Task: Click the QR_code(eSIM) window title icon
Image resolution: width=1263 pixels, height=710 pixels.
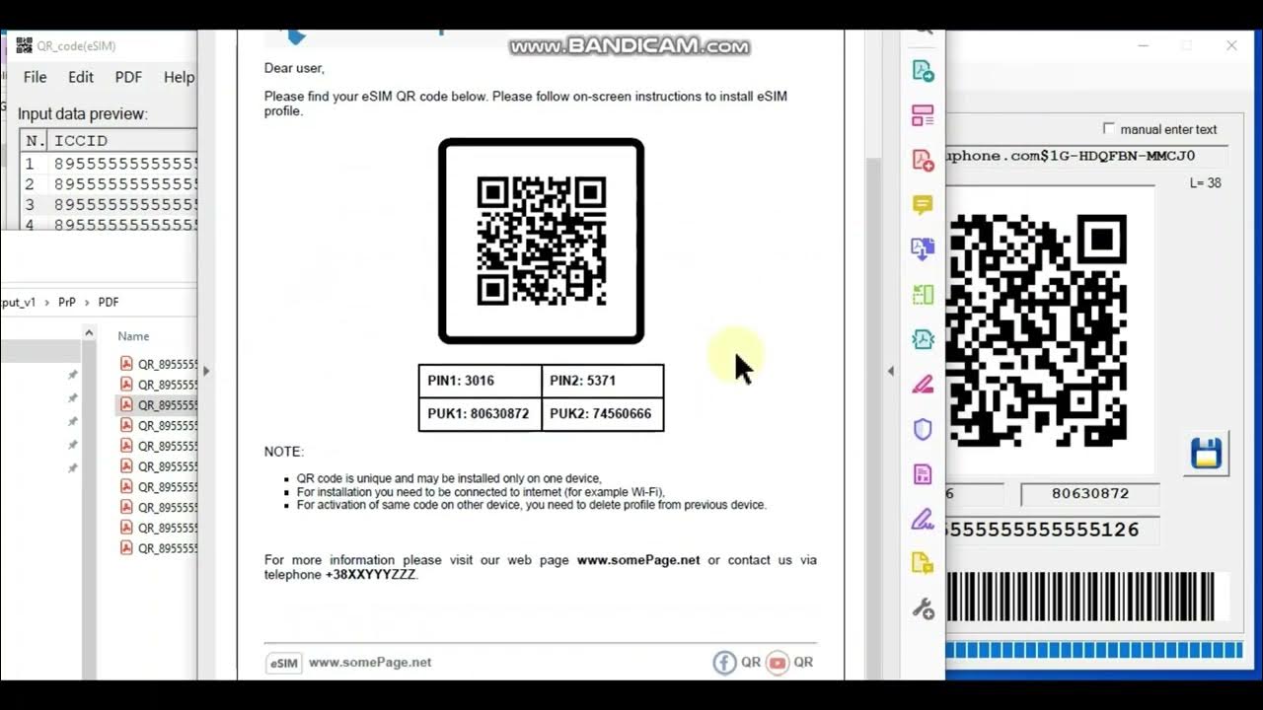Action: pyautogui.click(x=24, y=45)
